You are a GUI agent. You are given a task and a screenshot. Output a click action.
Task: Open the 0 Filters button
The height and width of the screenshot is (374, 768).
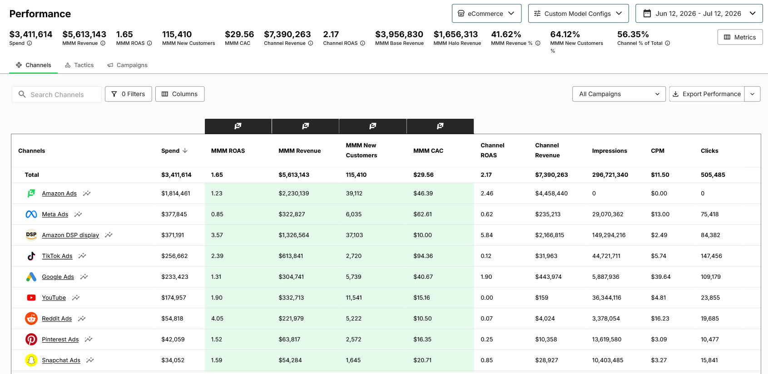(x=129, y=94)
